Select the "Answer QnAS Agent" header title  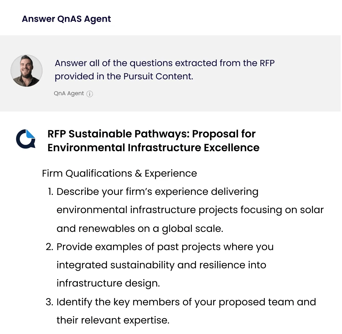(x=66, y=19)
